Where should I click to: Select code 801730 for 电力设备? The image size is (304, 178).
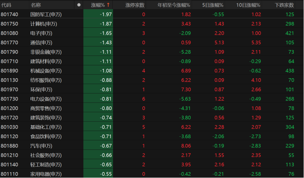coord(10,99)
